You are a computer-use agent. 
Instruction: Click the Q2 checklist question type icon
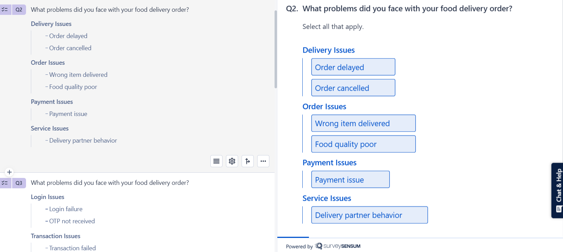[5, 10]
